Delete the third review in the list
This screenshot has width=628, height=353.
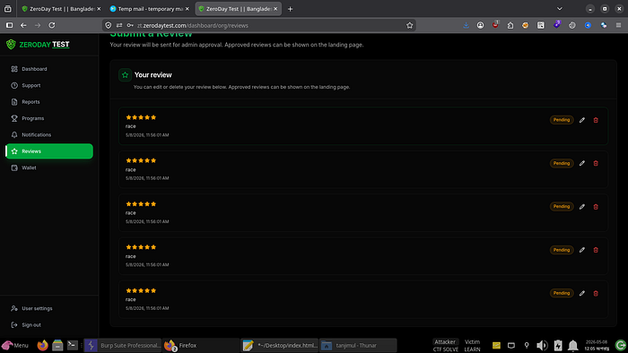pyautogui.click(x=596, y=207)
